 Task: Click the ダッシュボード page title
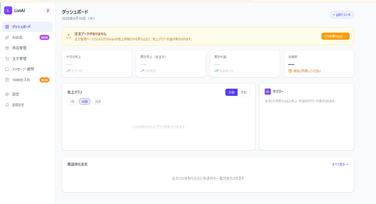click(x=75, y=12)
